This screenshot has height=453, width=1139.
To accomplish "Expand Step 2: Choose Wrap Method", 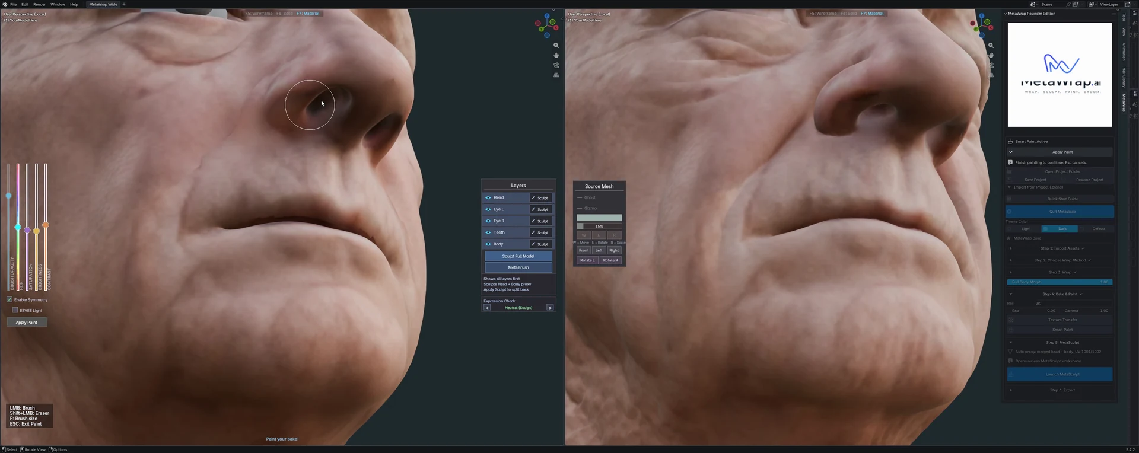I will tap(1062, 260).
